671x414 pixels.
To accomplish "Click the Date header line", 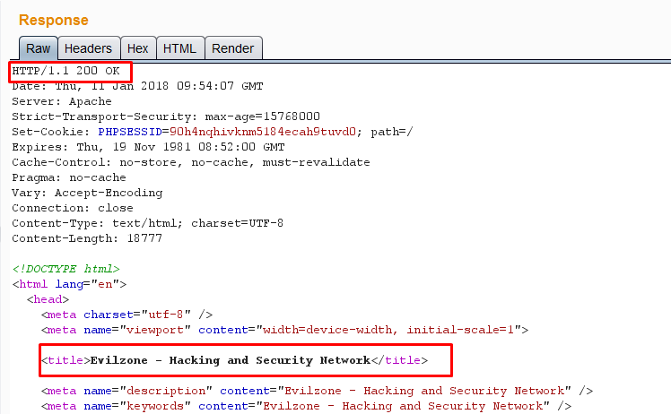I will point(137,86).
